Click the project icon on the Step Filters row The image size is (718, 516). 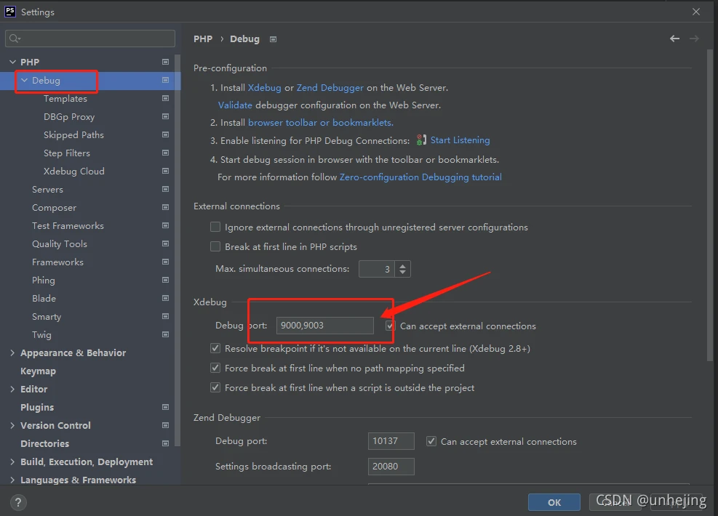pyautogui.click(x=165, y=153)
